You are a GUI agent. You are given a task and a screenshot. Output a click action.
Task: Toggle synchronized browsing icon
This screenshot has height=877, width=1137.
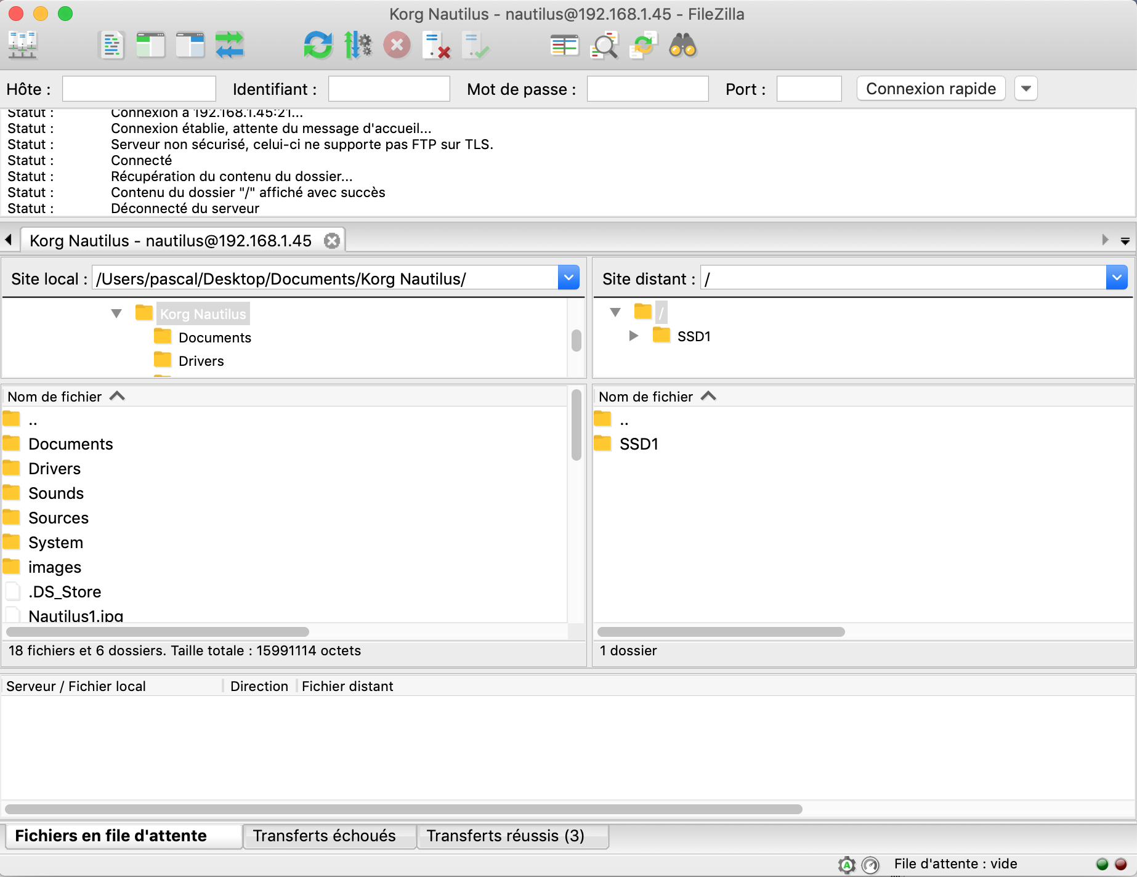click(644, 45)
